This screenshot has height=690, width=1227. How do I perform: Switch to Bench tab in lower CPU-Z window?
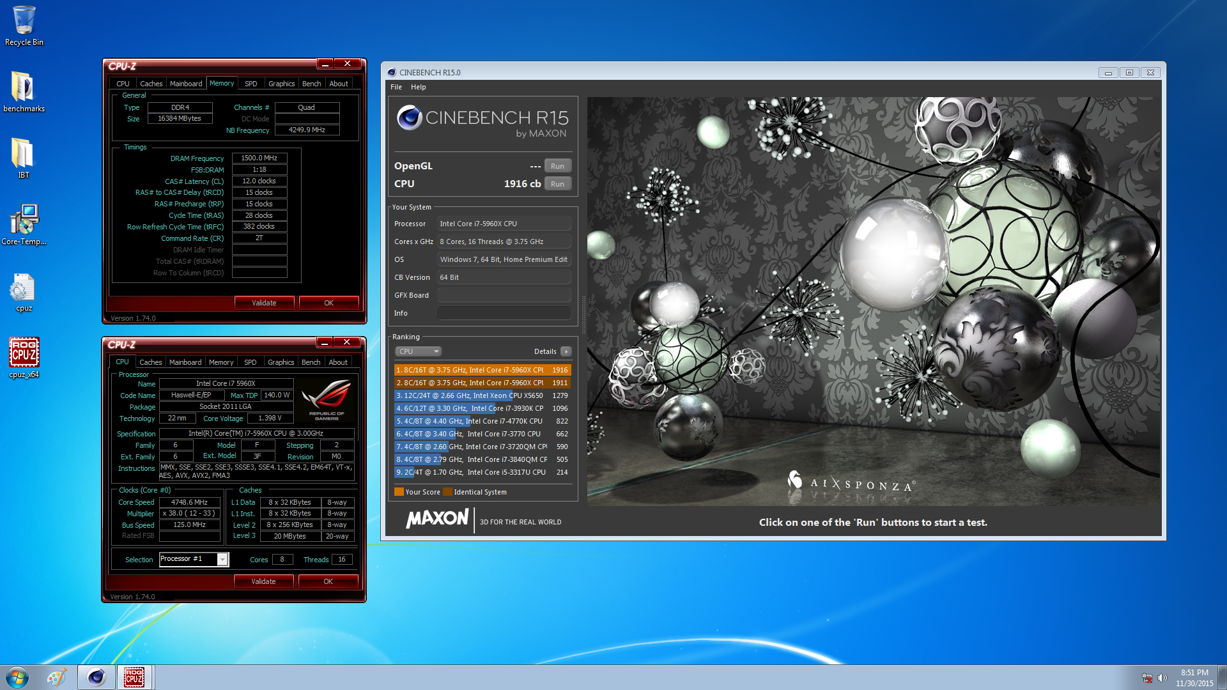point(311,362)
